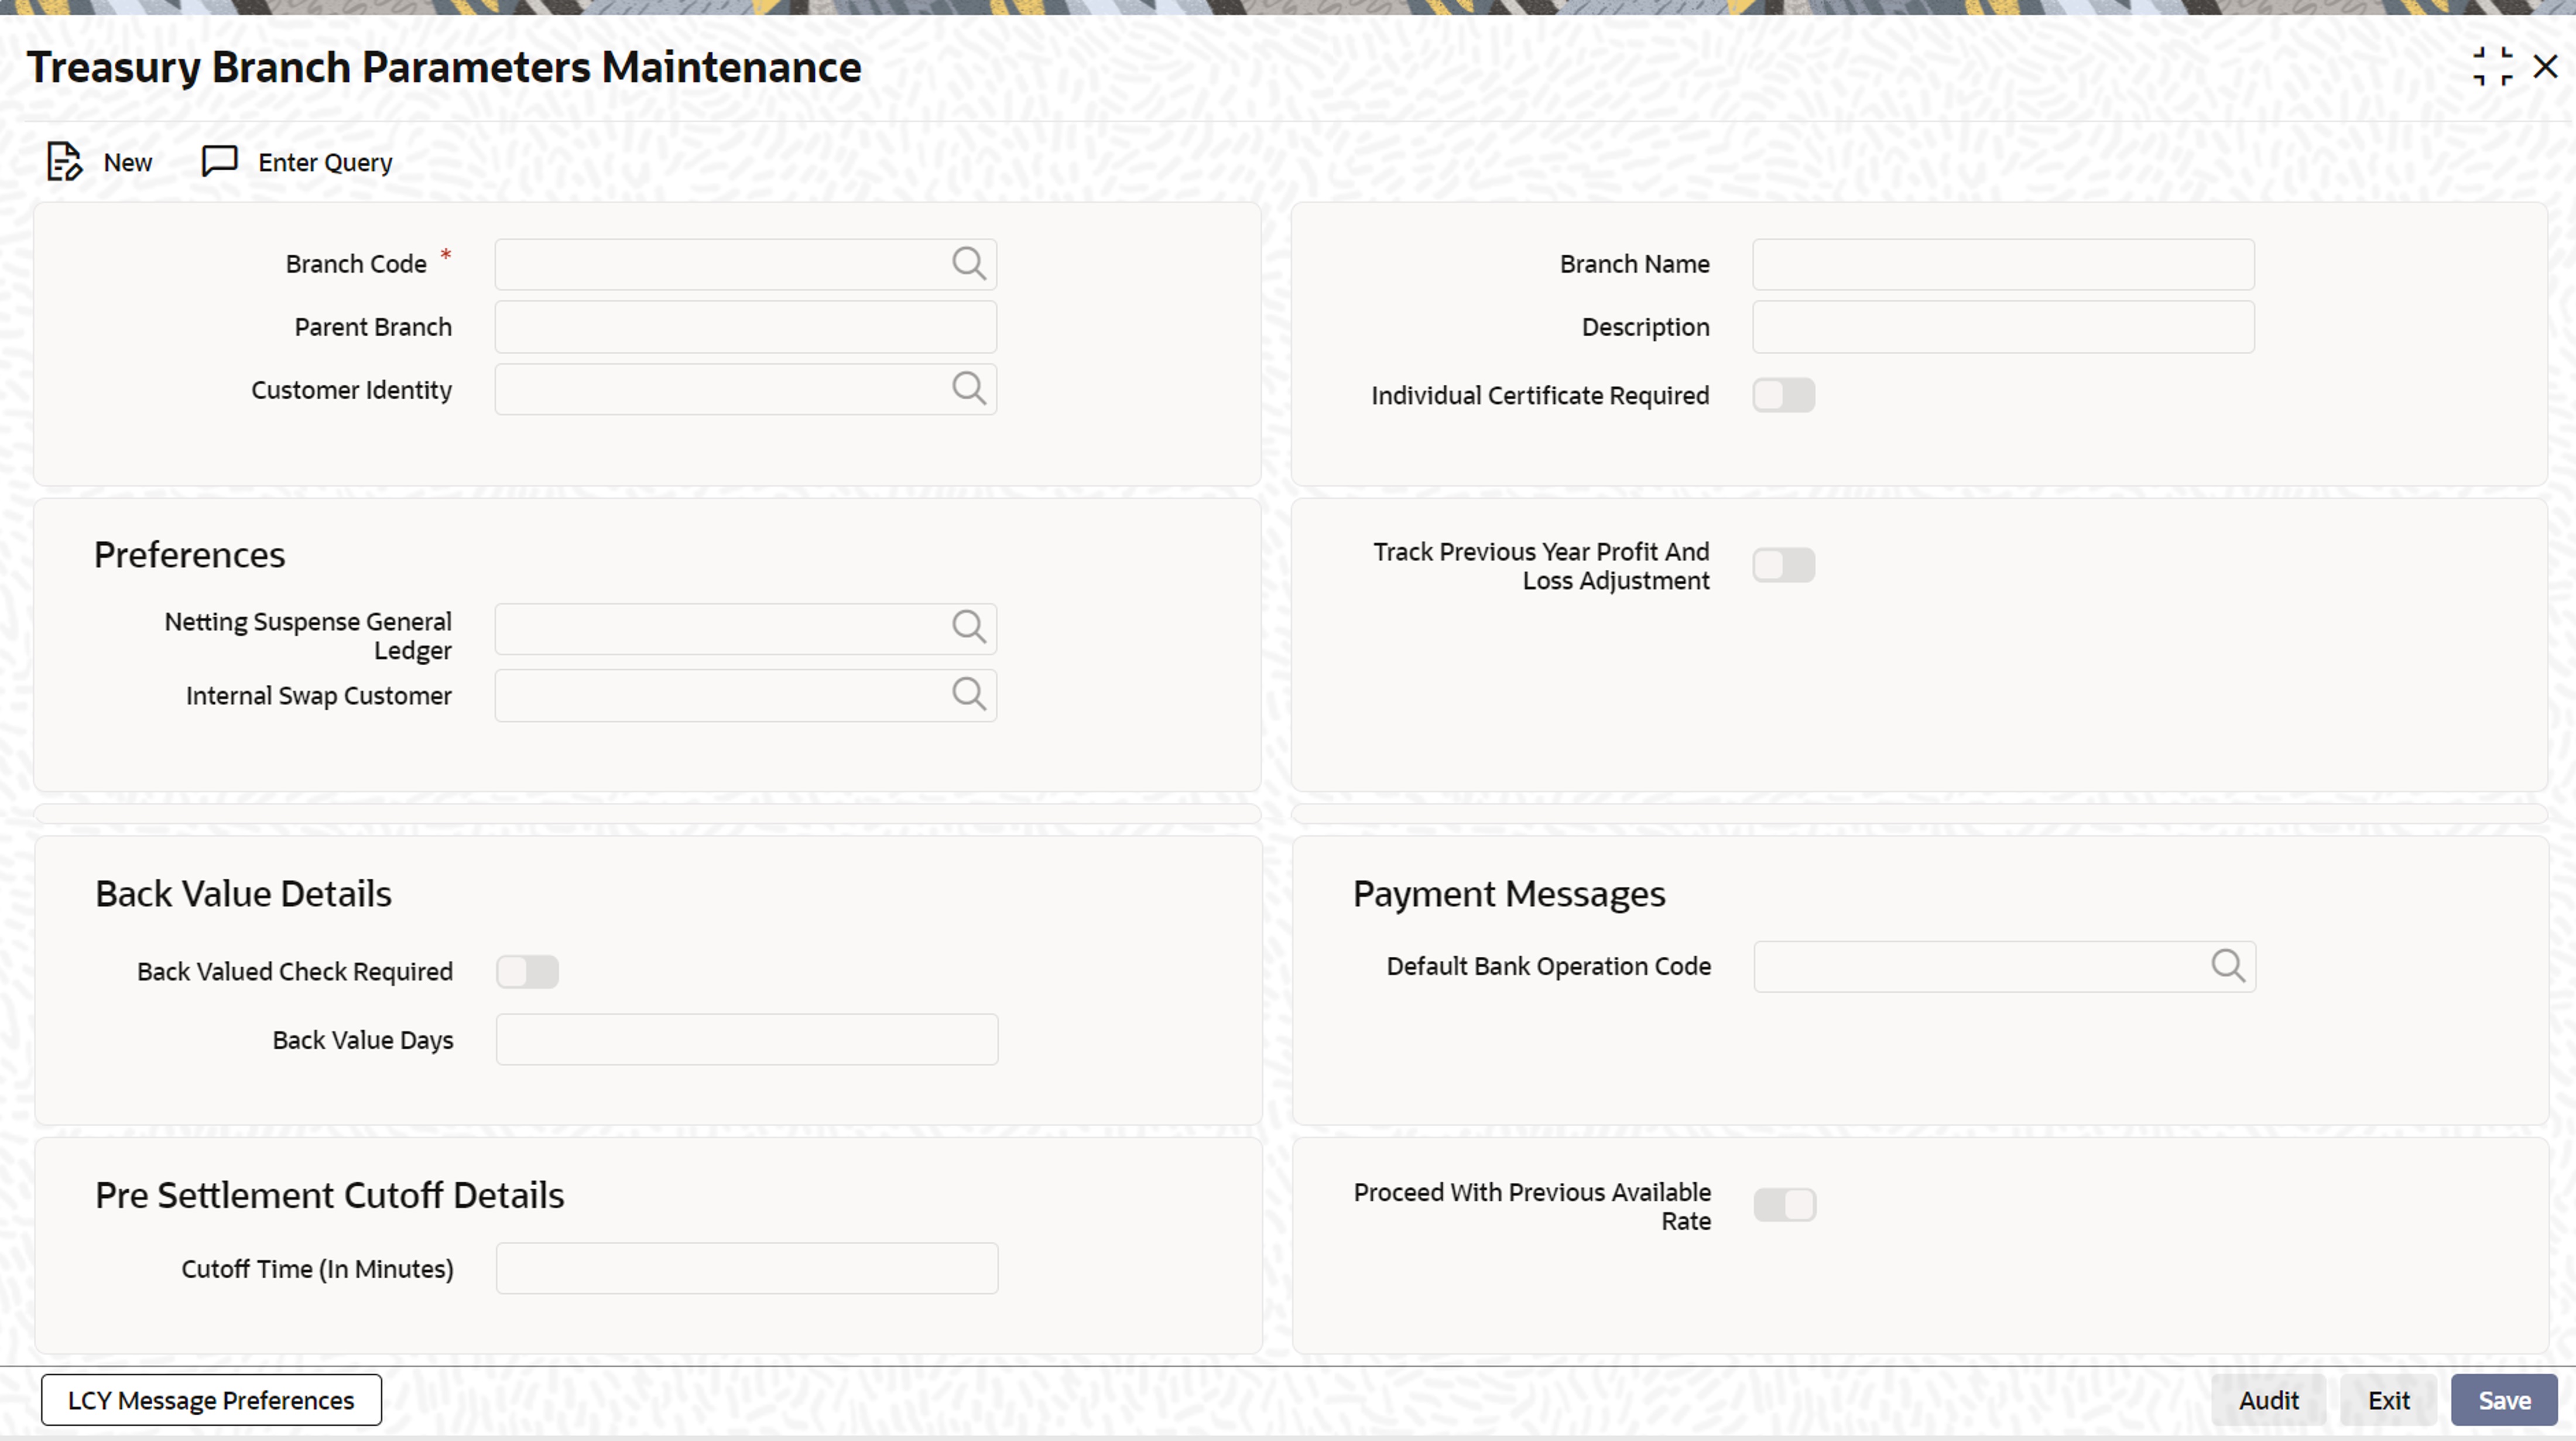
Task: Open LCY Message Preferences sub-screen
Action: pyautogui.click(x=211, y=1400)
